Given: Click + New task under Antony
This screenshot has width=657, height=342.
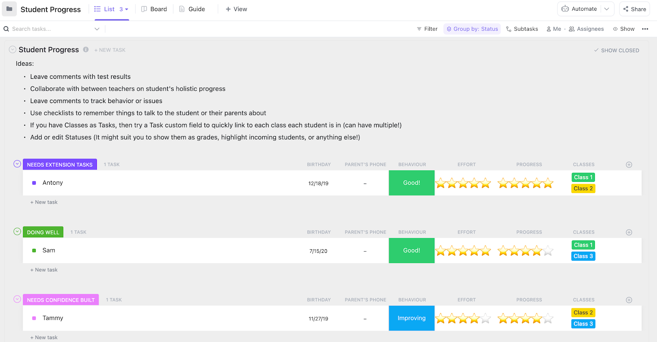Looking at the screenshot, I should pos(44,202).
